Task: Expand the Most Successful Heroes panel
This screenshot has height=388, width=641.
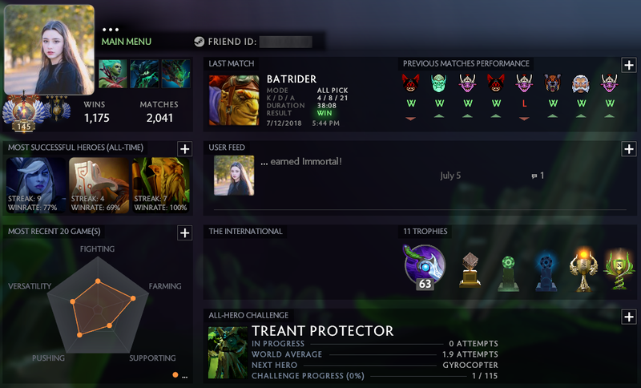Action: pyautogui.click(x=185, y=149)
